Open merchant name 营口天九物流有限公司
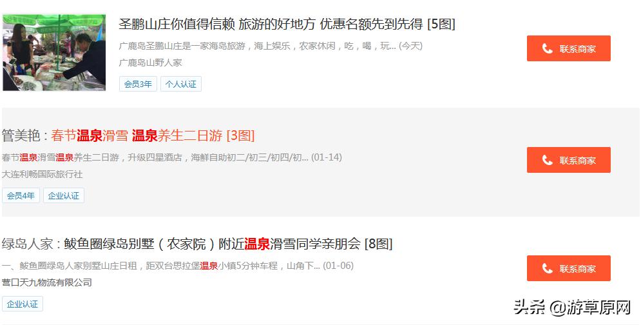This screenshot has height=325, width=641. (x=46, y=282)
